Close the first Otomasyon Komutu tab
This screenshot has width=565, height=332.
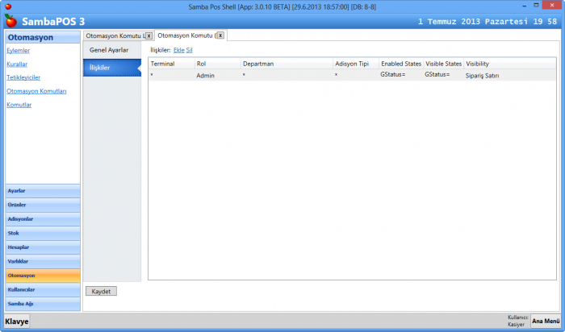coord(148,35)
